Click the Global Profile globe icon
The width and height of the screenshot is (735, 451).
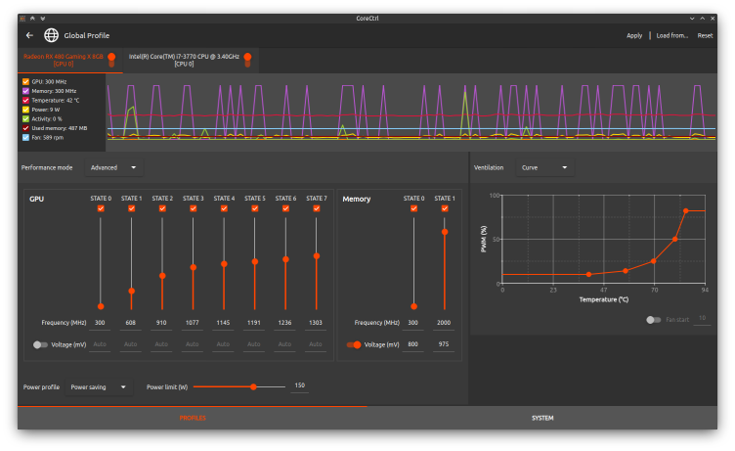click(x=52, y=35)
